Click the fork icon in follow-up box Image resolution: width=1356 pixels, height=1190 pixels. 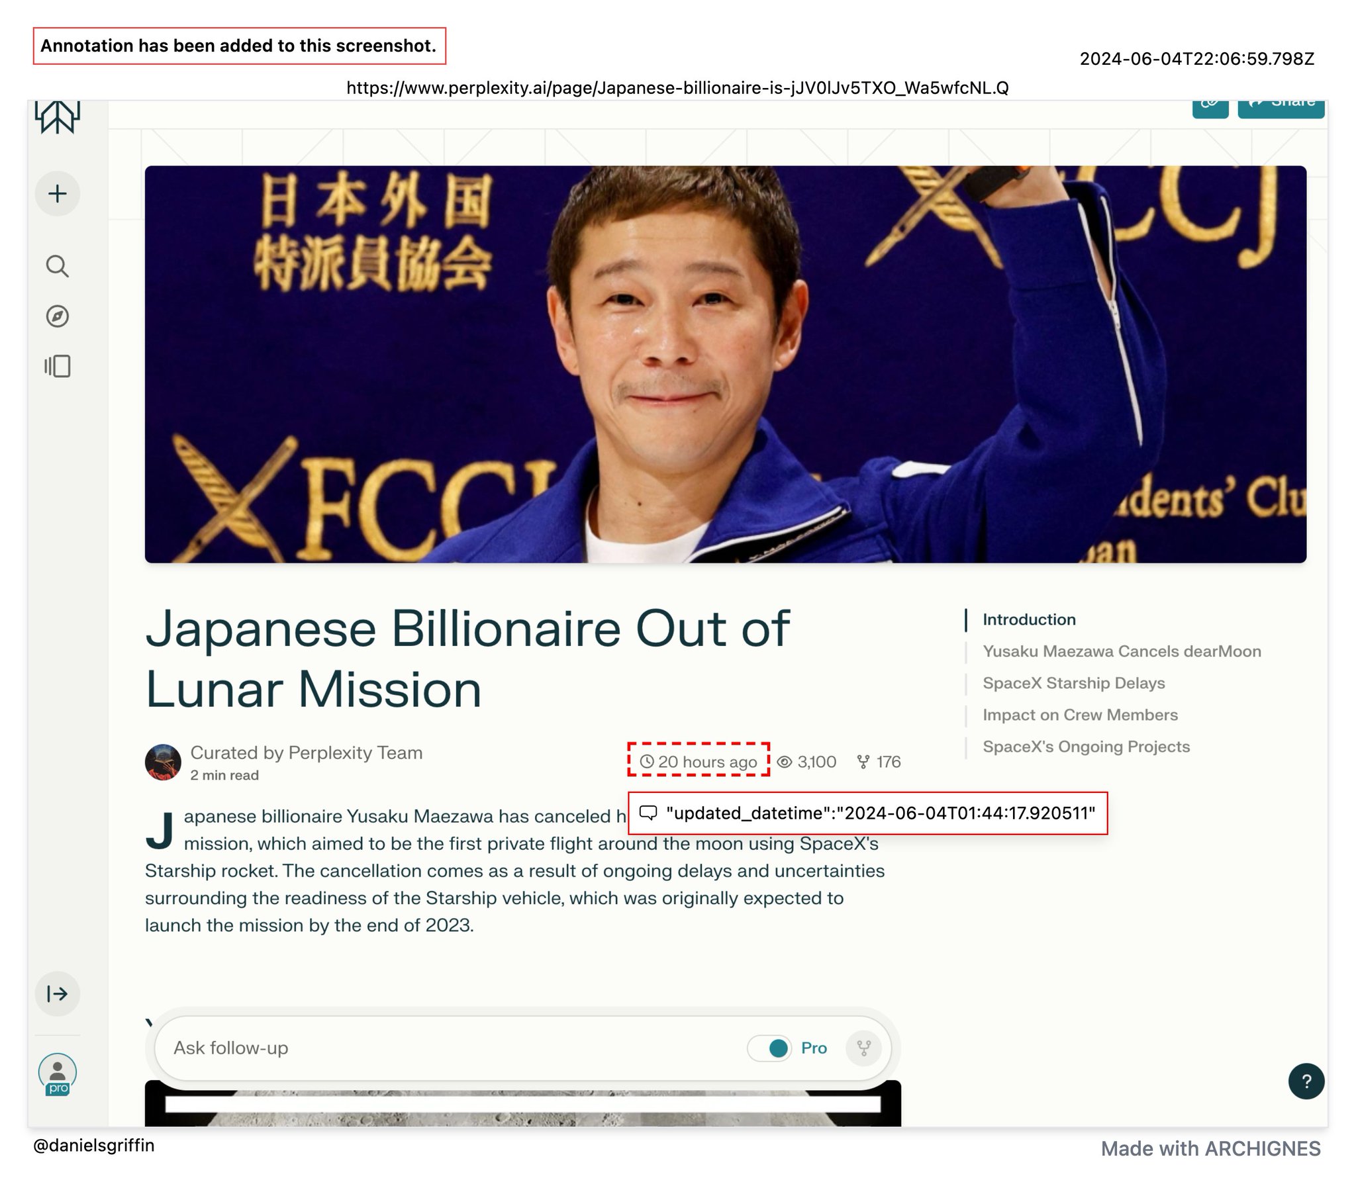coord(864,1048)
